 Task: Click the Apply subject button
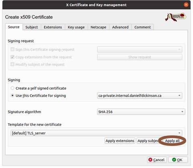click(x=148, y=141)
